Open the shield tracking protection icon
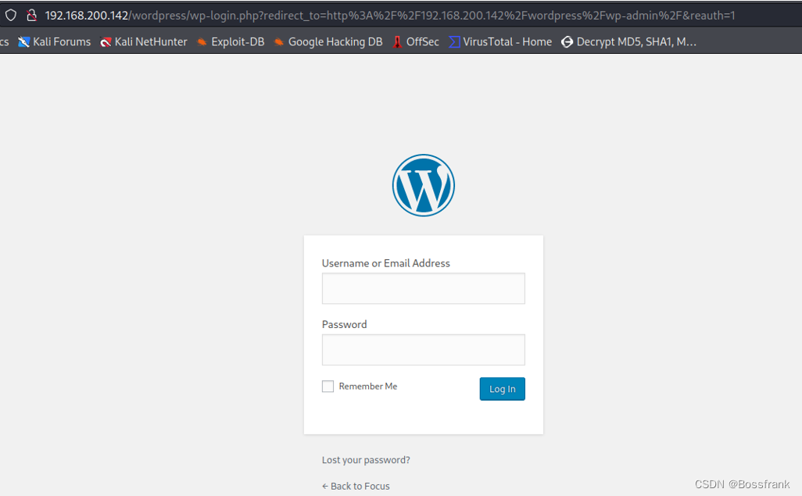The width and height of the screenshot is (802, 496). [11, 16]
